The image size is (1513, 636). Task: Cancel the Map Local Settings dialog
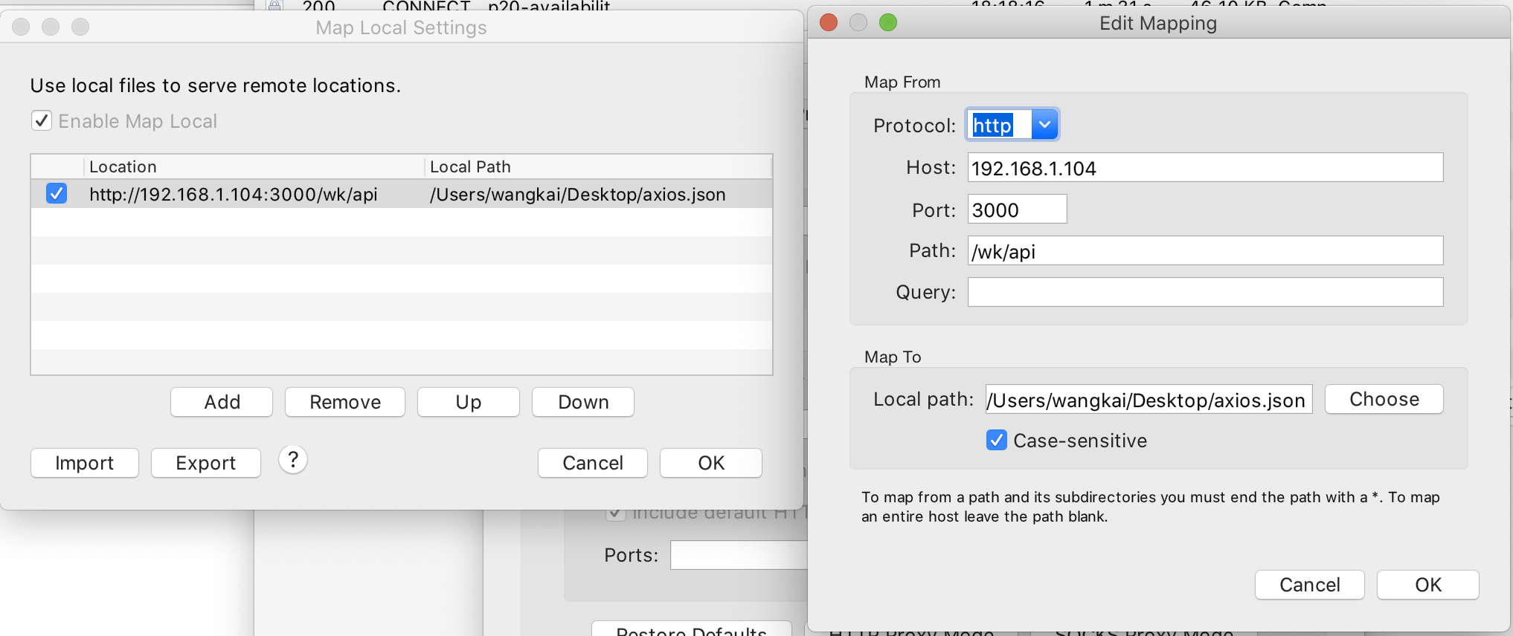coord(593,463)
